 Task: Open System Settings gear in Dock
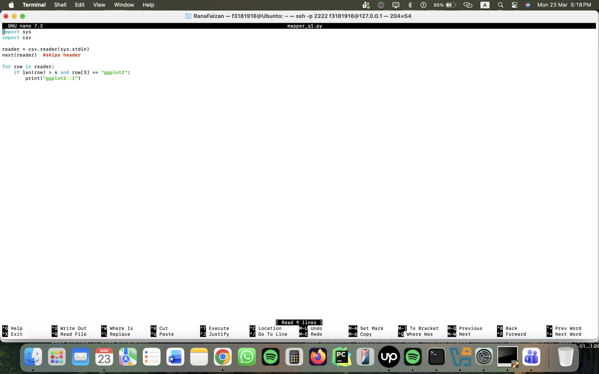(484, 357)
